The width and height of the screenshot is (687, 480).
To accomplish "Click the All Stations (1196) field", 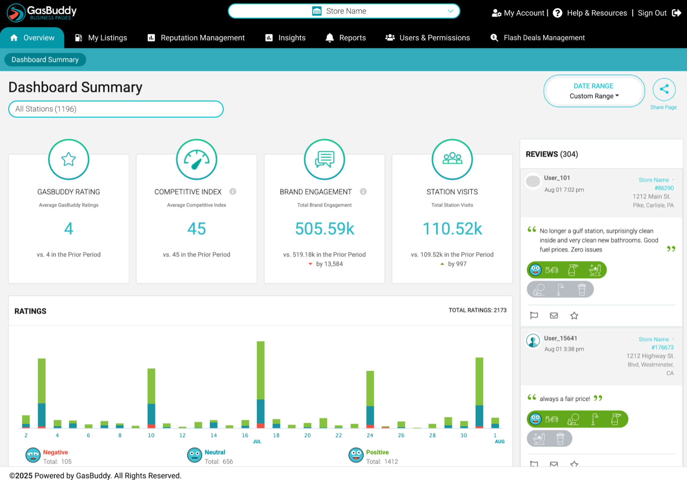I will pyautogui.click(x=116, y=109).
